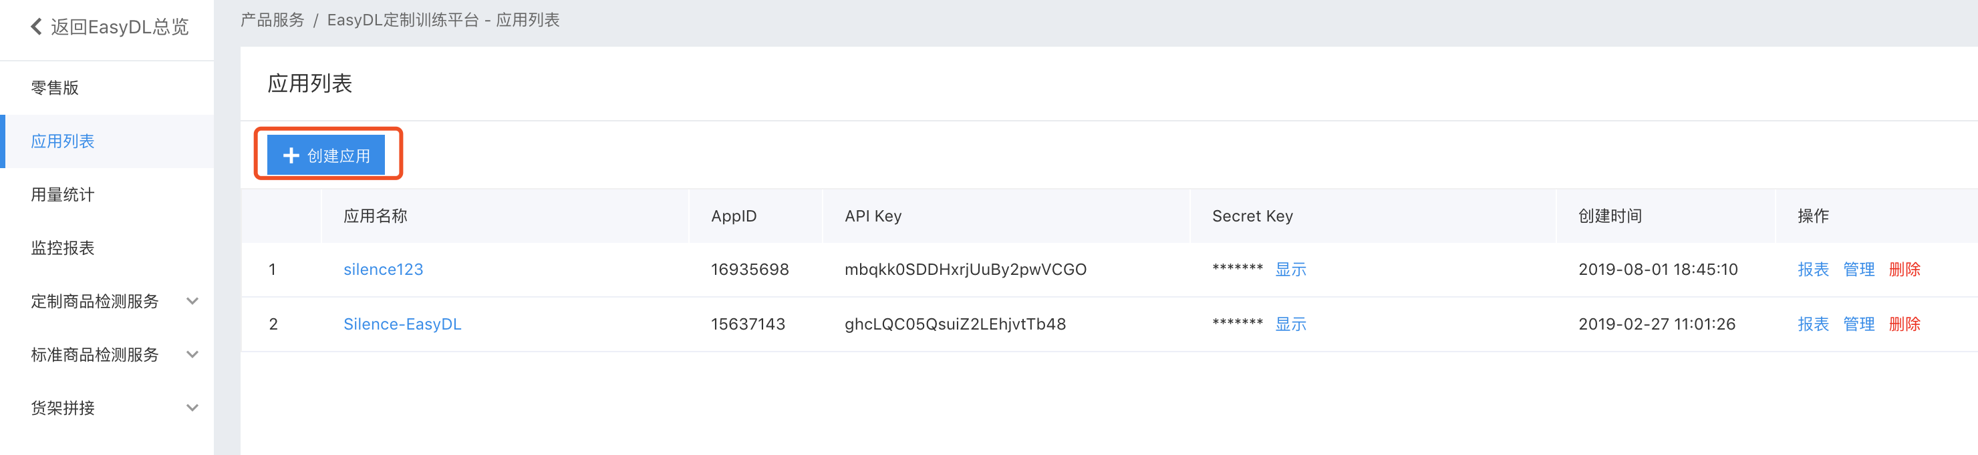Click the 操作 column header
The width and height of the screenshot is (1978, 455).
coord(1813,216)
